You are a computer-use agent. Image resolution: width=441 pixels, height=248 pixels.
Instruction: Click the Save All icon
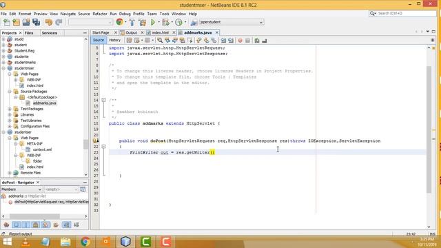pos(37,22)
